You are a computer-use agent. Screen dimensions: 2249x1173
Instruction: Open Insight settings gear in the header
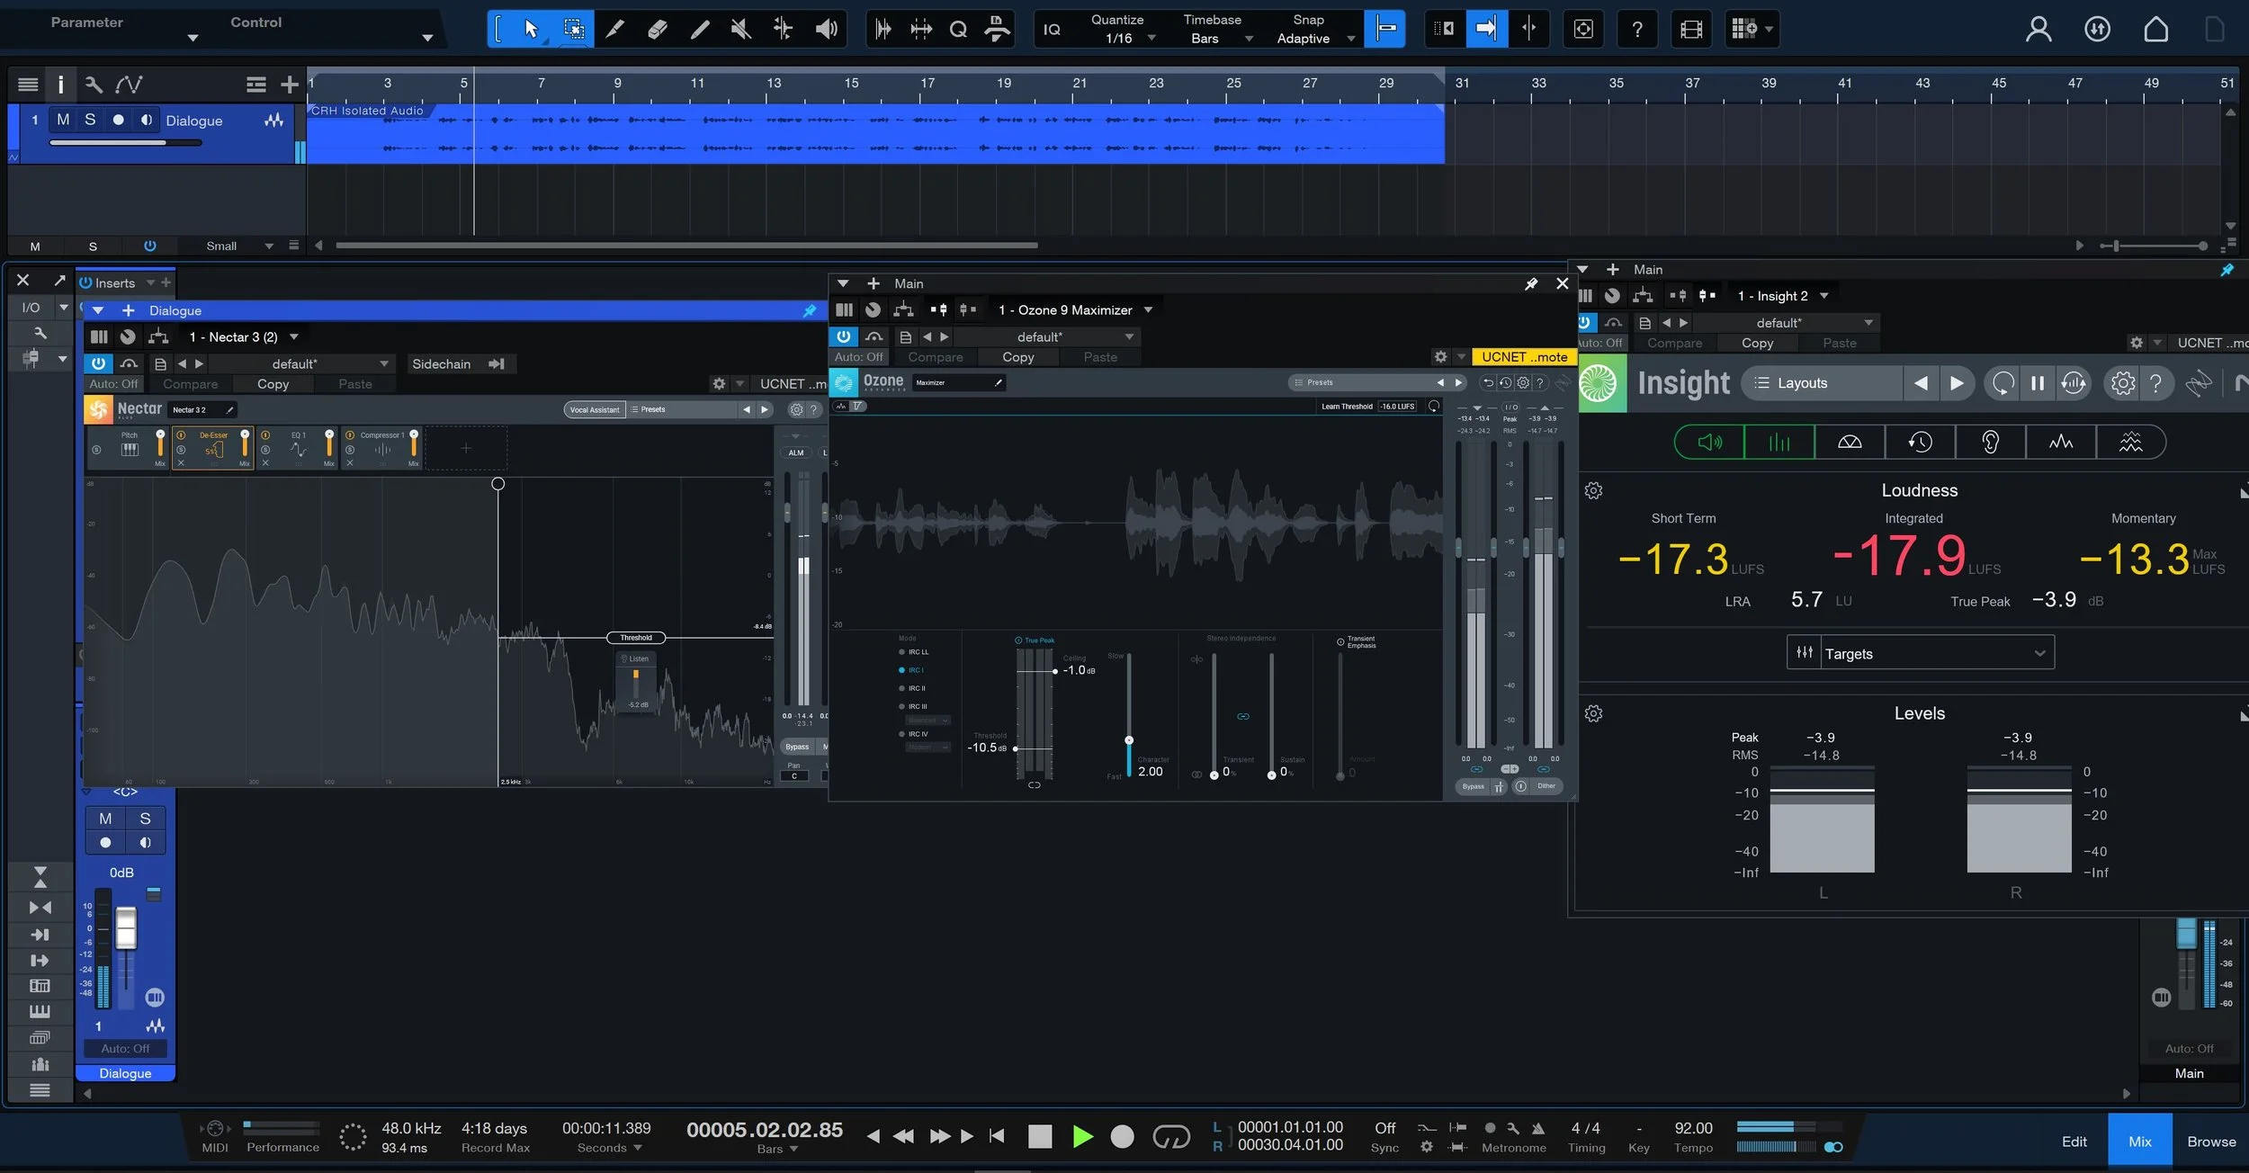point(2122,383)
